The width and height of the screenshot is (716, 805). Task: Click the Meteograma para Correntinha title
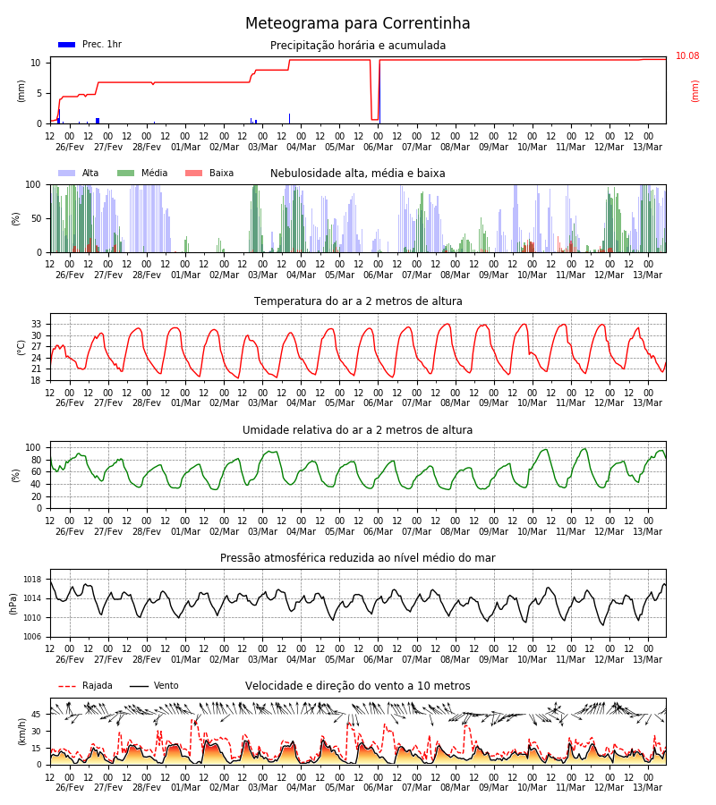tap(357, 23)
